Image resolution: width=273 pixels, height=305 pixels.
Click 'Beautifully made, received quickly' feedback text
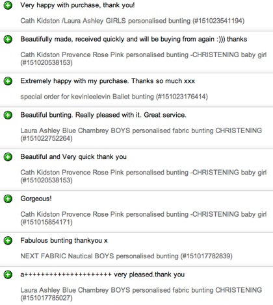tap(134, 39)
